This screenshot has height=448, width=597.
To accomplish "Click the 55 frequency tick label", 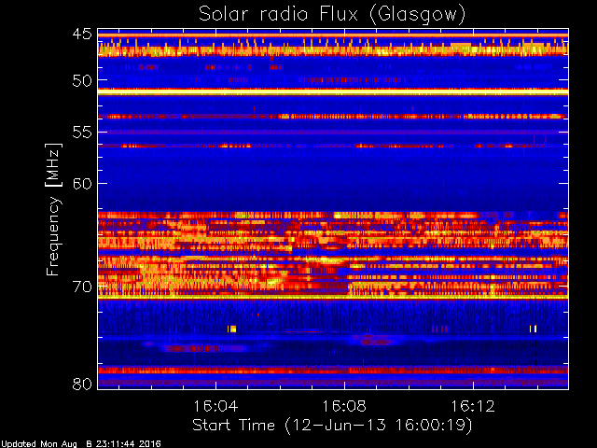I will [x=82, y=133].
